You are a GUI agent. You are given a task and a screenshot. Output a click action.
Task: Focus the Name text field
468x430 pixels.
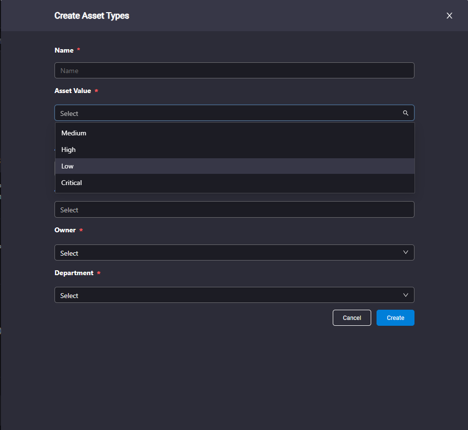tap(234, 71)
